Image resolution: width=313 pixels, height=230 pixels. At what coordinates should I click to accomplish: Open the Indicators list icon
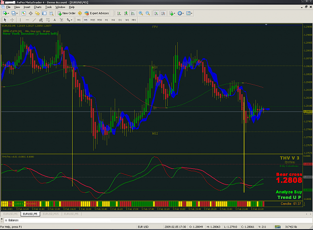171,13
